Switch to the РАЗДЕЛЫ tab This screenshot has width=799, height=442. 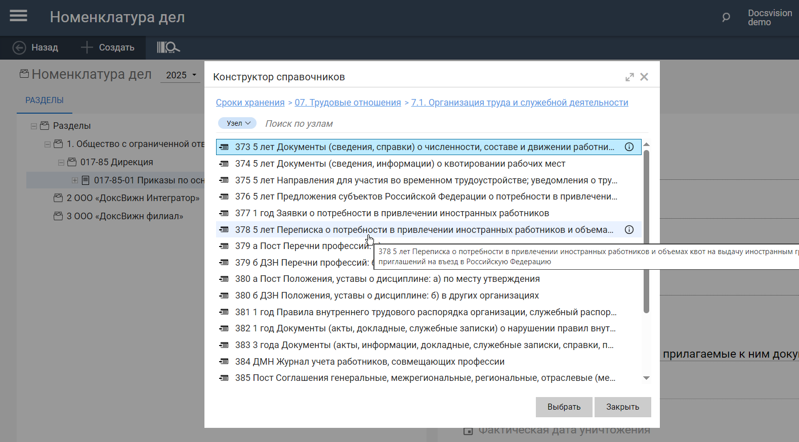pyautogui.click(x=45, y=101)
